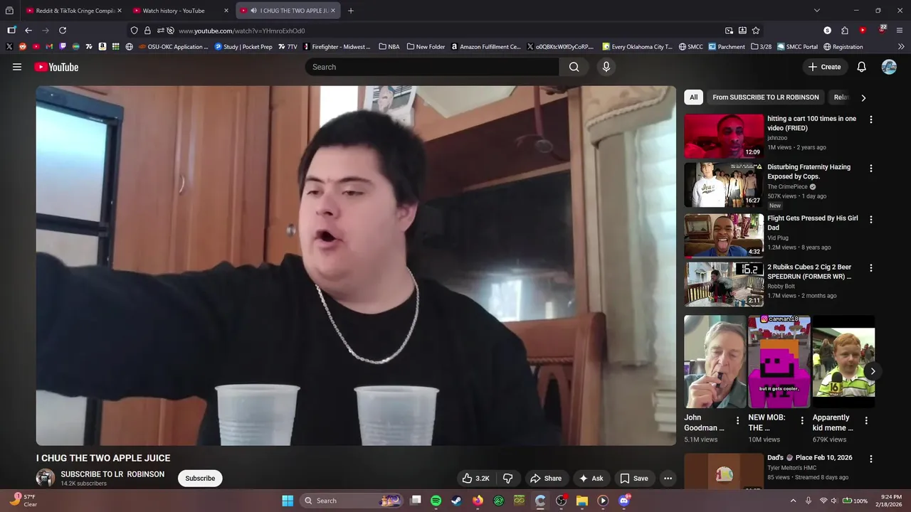Open Spotify from the taskbar
Image resolution: width=911 pixels, height=512 pixels.
(436, 501)
